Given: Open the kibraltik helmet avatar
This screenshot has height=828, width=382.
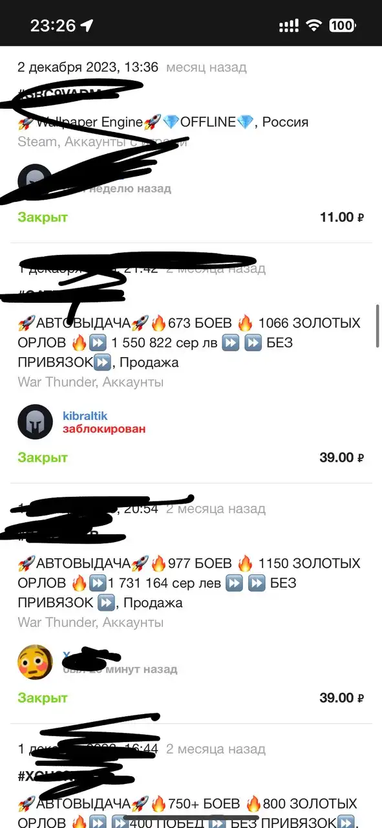Looking at the screenshot, I should (x=34, y=422).
